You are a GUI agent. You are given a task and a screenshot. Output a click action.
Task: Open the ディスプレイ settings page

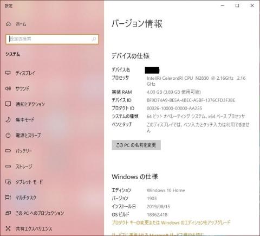[25, 73]
